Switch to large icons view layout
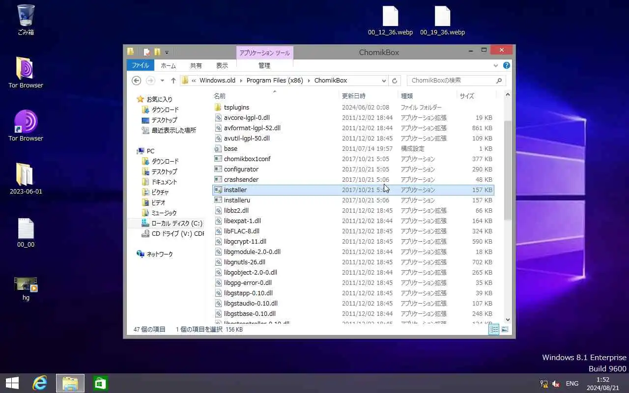 (x=505, y=329)
